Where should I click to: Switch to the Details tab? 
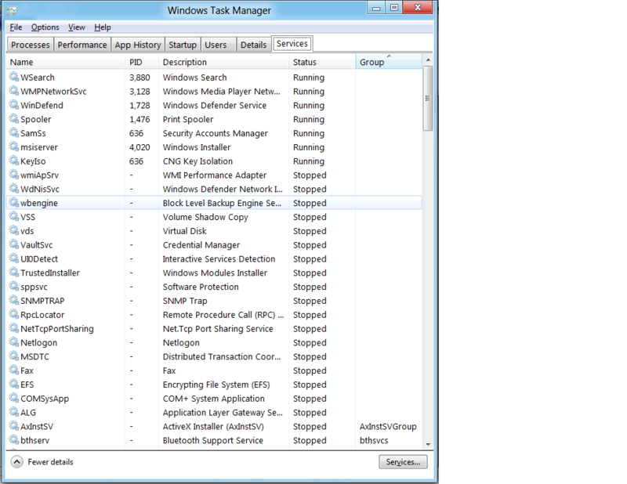point(253,45)
